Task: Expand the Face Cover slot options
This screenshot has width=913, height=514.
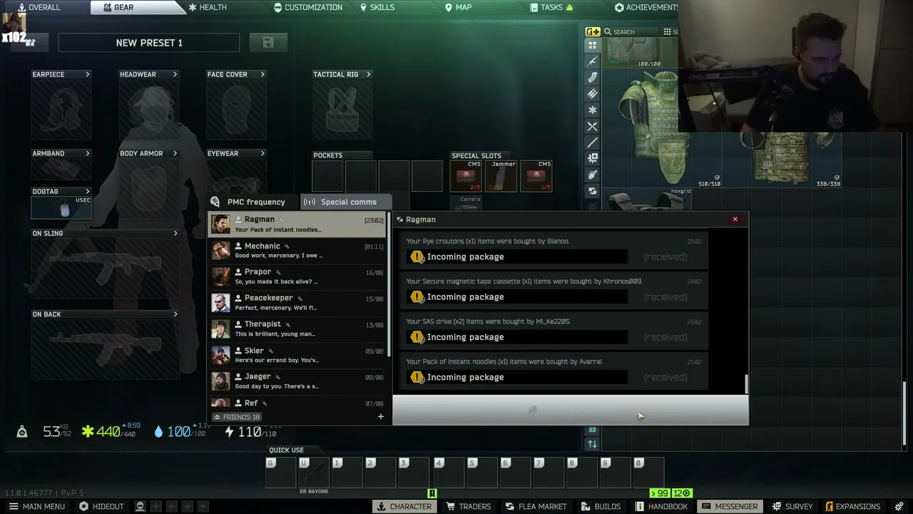Action: pos(262,74)
